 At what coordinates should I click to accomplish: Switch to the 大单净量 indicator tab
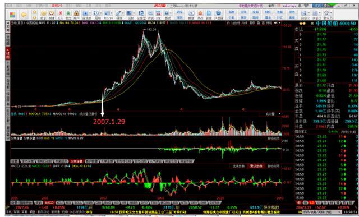point(77,161)
